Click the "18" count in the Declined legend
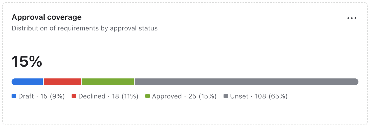The height and width of the screenshot is (130, 370). (115, 96)
